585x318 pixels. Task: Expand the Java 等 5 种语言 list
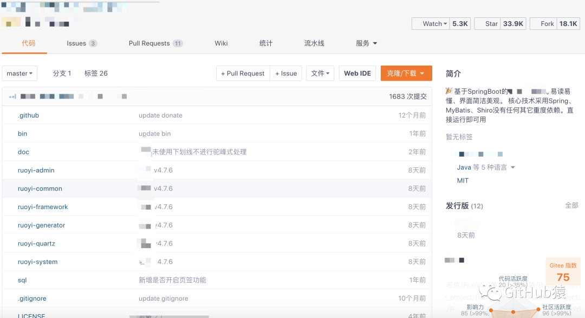[x=486, y=167]
